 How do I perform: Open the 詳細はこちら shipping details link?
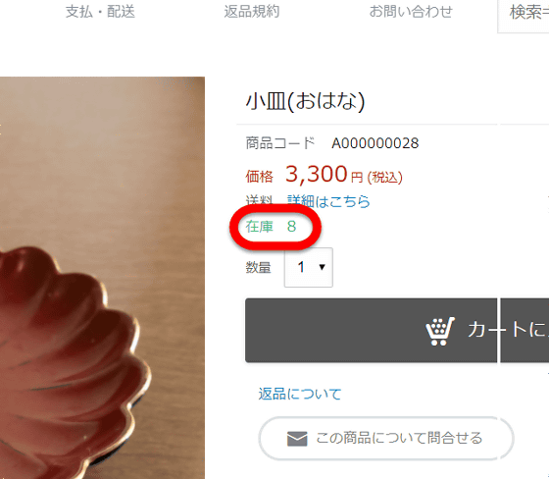[x=328, y=201]
